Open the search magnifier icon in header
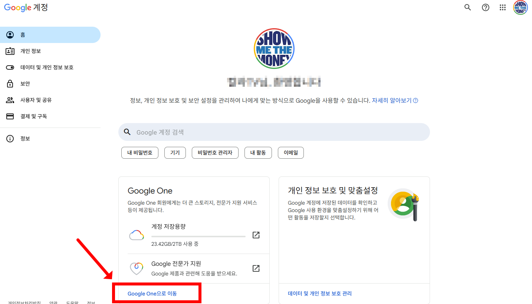This screenshot has width=532, height=304. 468,7
